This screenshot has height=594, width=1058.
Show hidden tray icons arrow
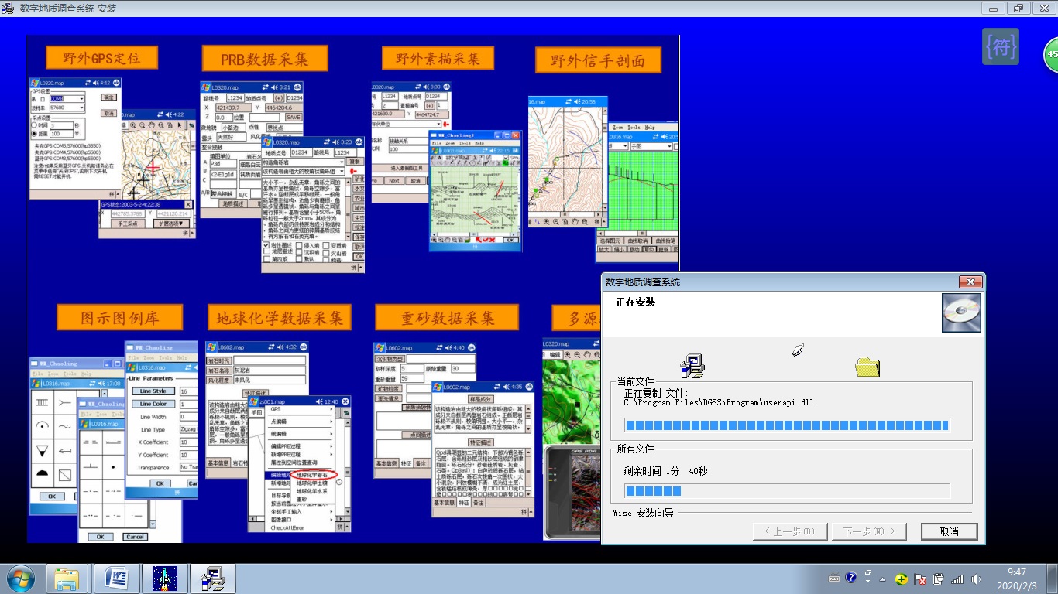pos(883,579)
